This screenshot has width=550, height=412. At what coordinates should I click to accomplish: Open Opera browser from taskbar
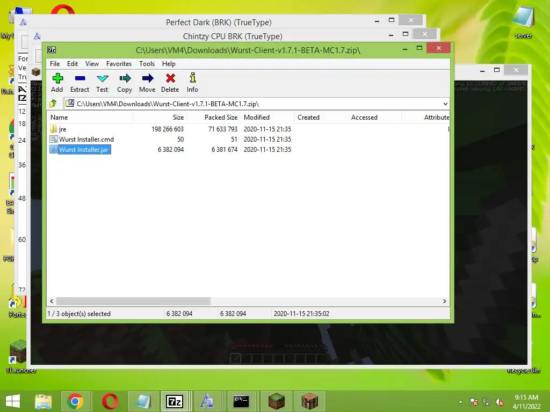click(110, 401)
